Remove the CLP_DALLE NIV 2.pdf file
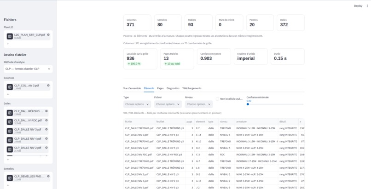 [46, 148]
